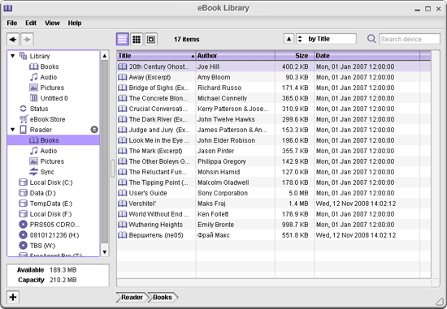
Task: Select the Vershitel' book row
Action: pyautogui.click(x=274, y=204)
